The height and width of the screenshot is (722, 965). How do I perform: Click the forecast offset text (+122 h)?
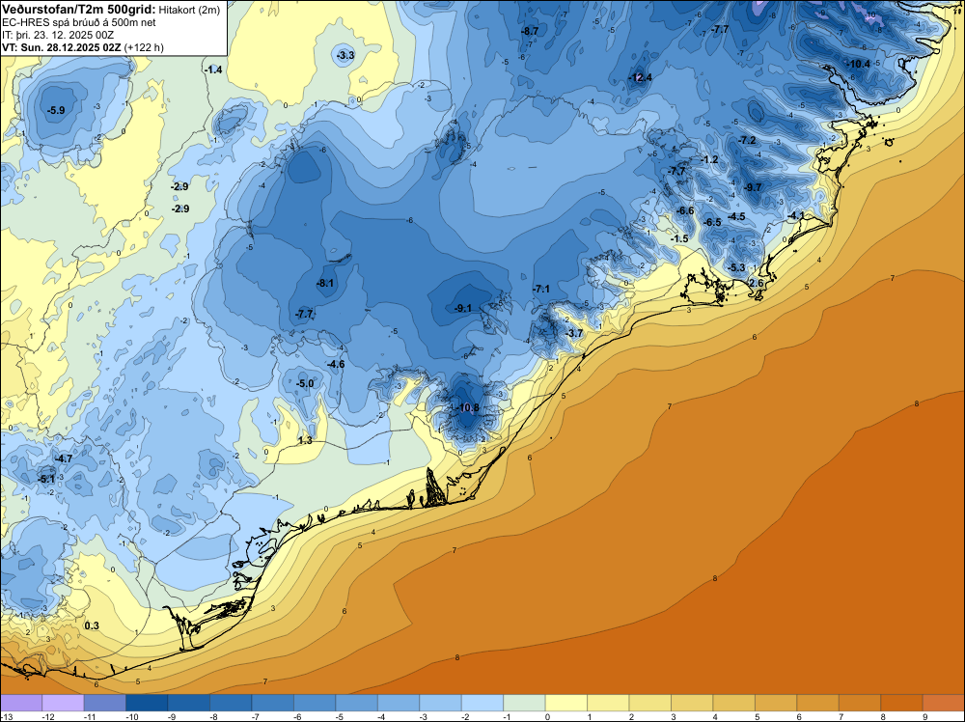[x=144, y=47]
